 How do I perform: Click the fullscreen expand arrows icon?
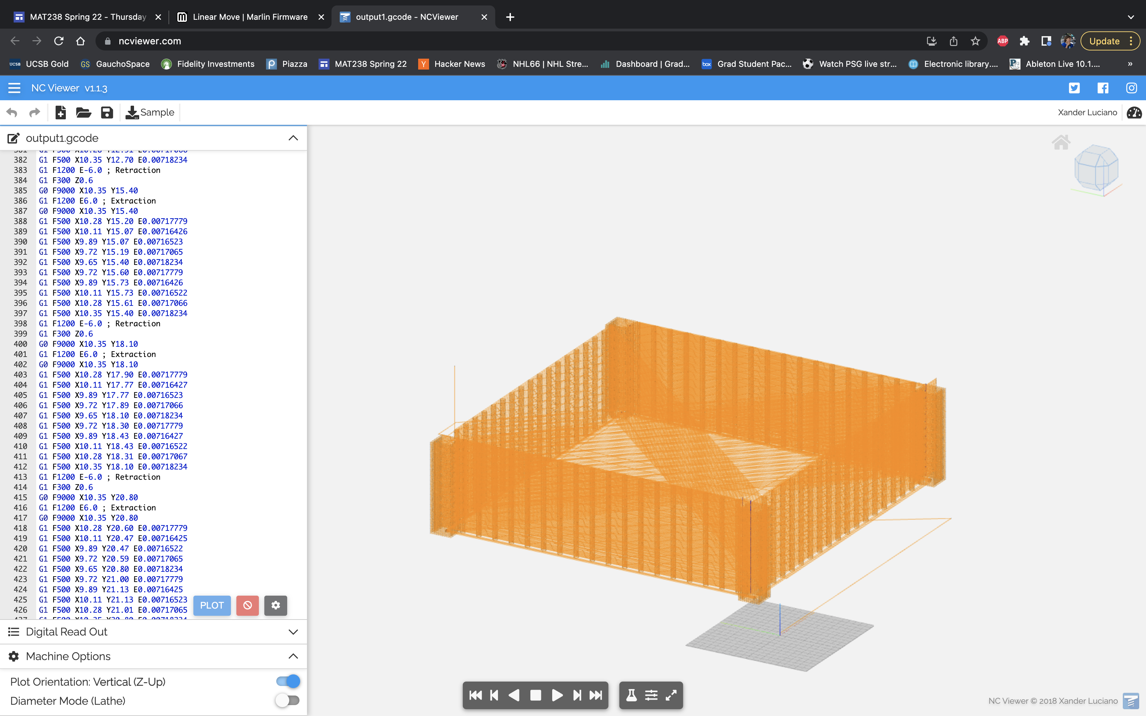point(671,695)
